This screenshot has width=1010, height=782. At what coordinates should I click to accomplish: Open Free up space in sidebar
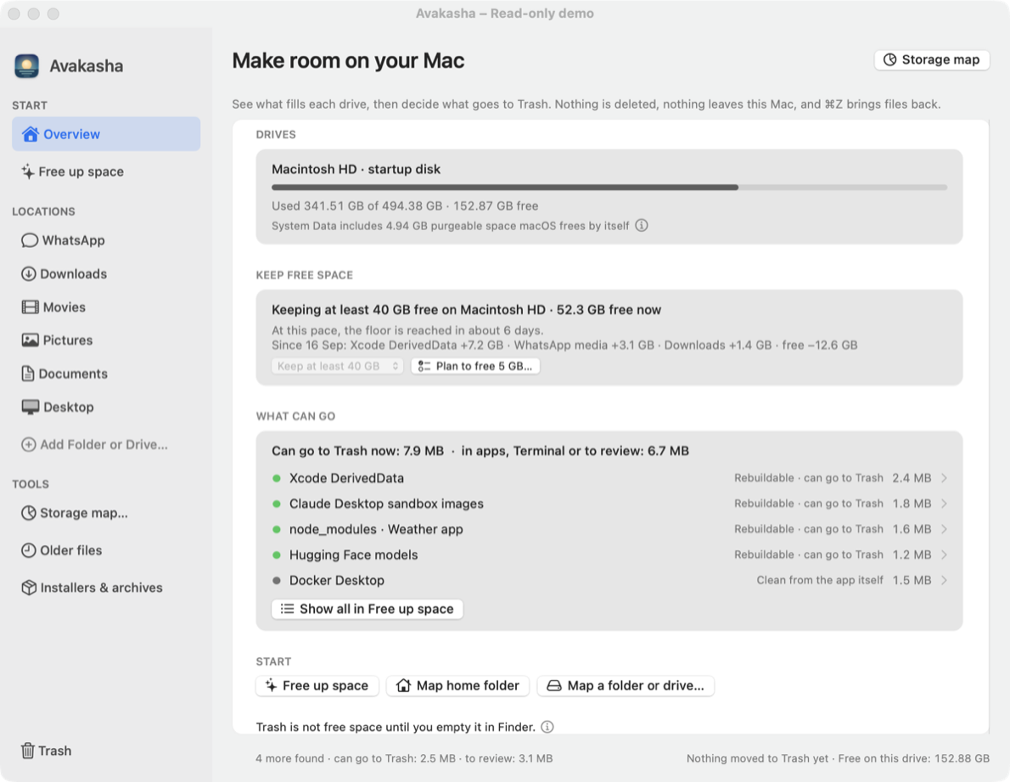106,172
